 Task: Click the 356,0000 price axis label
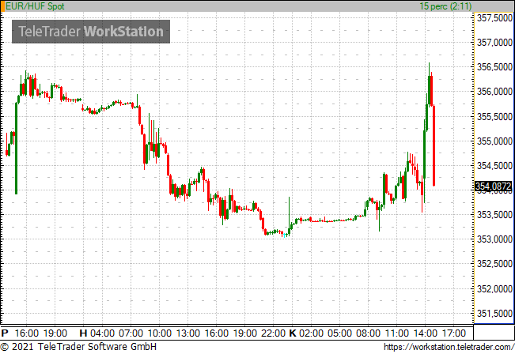tap(494, 92)
